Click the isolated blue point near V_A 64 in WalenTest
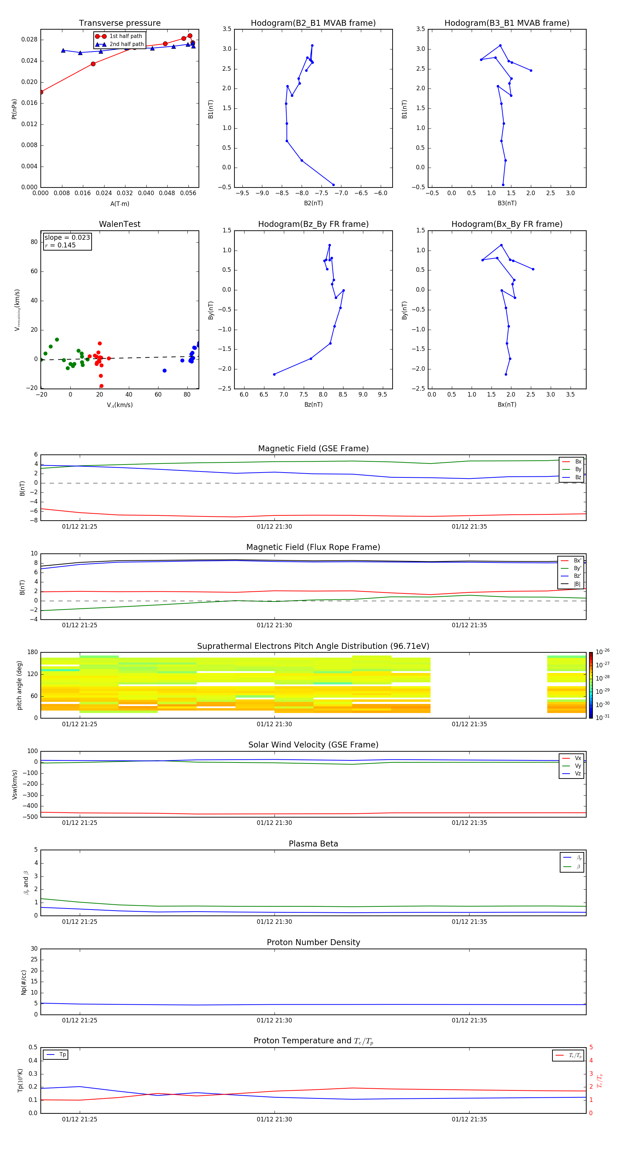The height and width of the screenshot is (1150, 627). click(x=165, y=370)
